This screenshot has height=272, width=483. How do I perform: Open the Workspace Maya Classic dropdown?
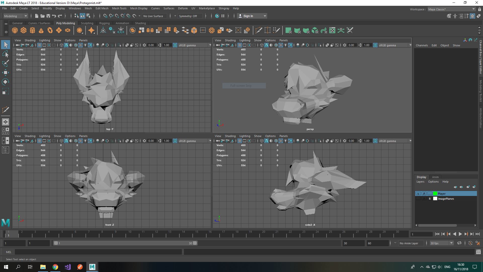[452, 9]
